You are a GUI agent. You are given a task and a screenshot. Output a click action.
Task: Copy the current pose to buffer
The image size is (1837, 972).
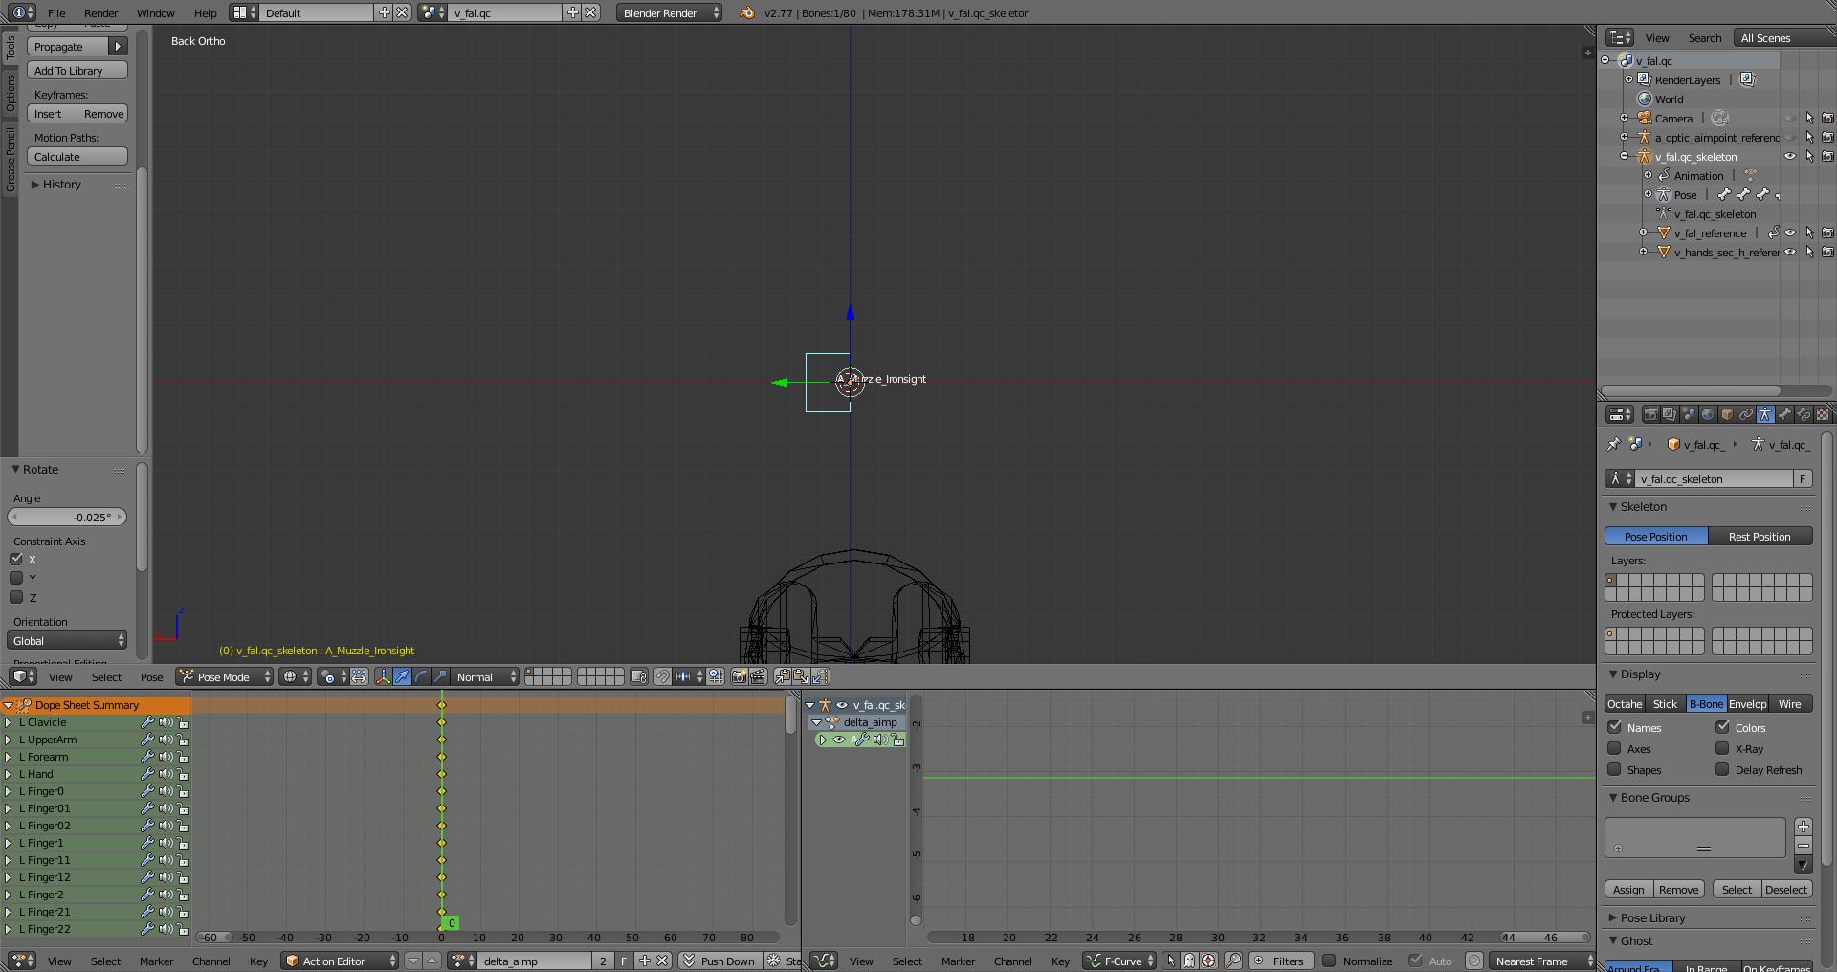click(783, 676)
